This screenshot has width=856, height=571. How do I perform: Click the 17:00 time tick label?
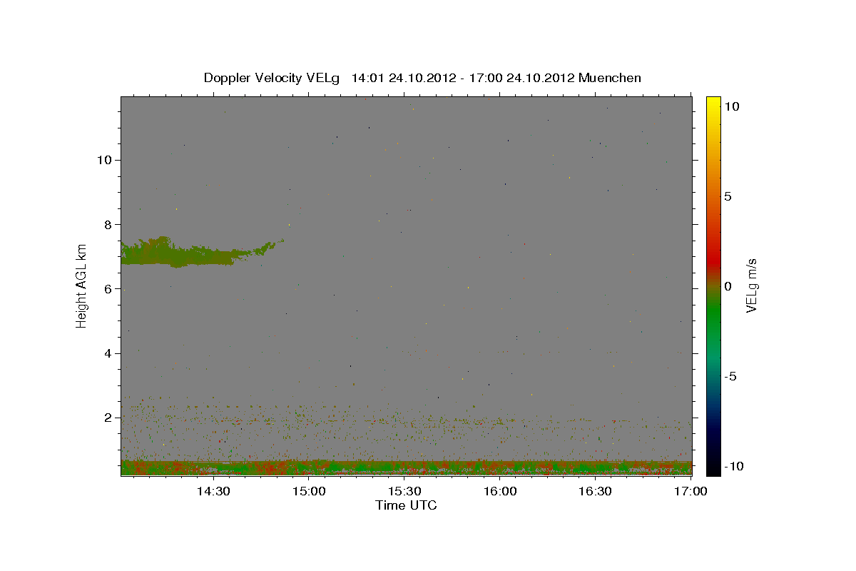[x=691, y=491]
